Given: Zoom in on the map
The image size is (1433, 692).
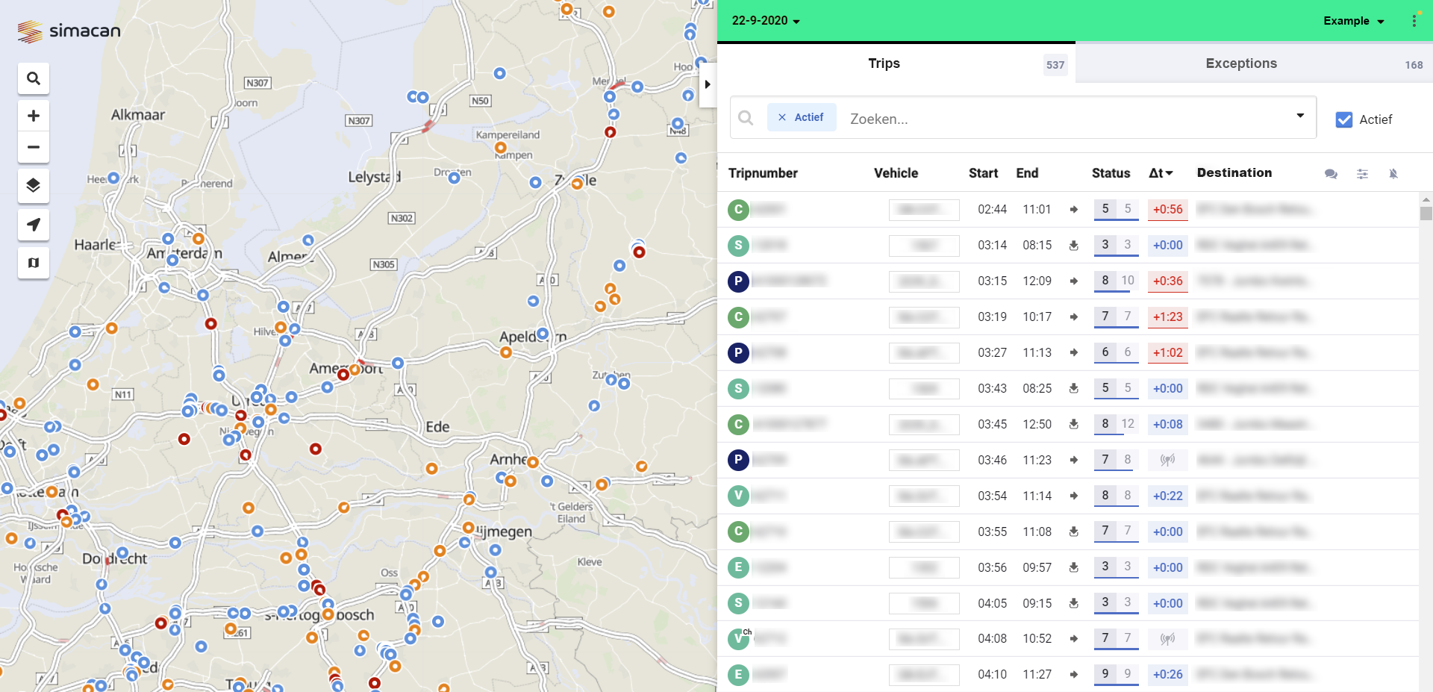Looking at the screenshot, I should tap(33, 115).
